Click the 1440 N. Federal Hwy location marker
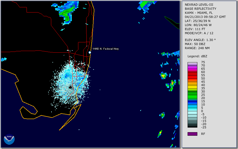Screen dimensions: 238x149 tap(90, 52)
